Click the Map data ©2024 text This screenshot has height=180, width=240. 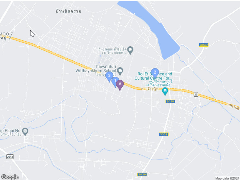pos(227,178)
